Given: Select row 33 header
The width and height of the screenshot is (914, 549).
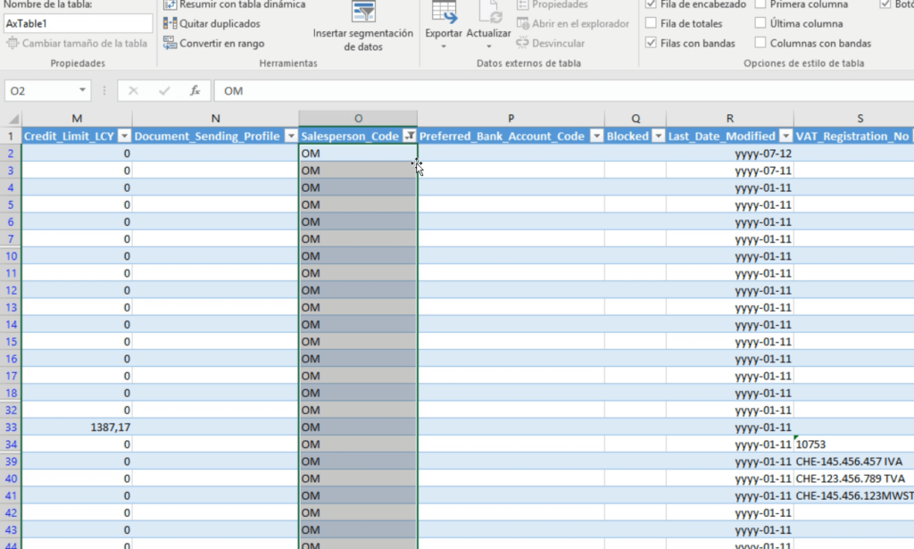Looking at the screenshot, I should click(x=11, y=428).
